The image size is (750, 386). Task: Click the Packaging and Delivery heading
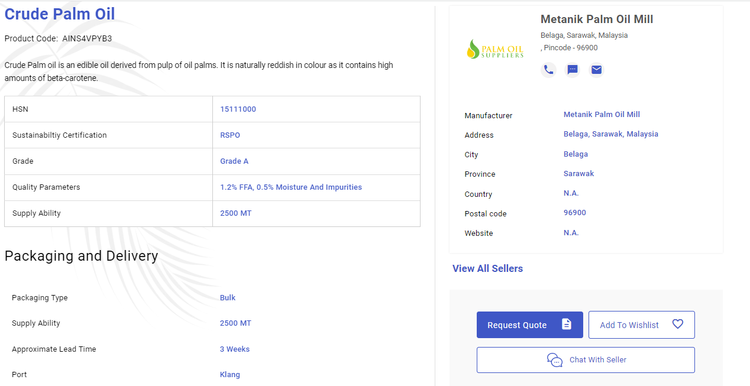(81, 256)
